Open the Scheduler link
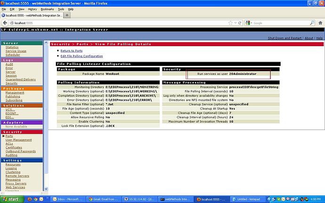 coord(13,55)
